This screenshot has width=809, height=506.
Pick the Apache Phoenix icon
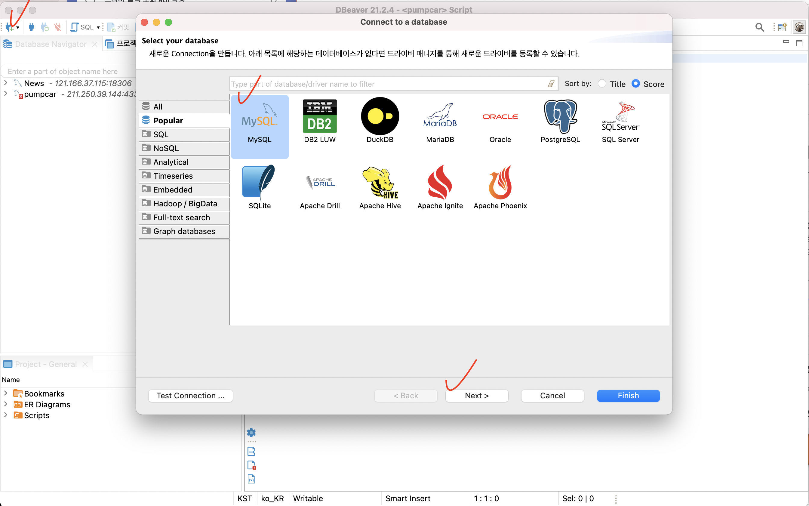[x=500, y=187]
